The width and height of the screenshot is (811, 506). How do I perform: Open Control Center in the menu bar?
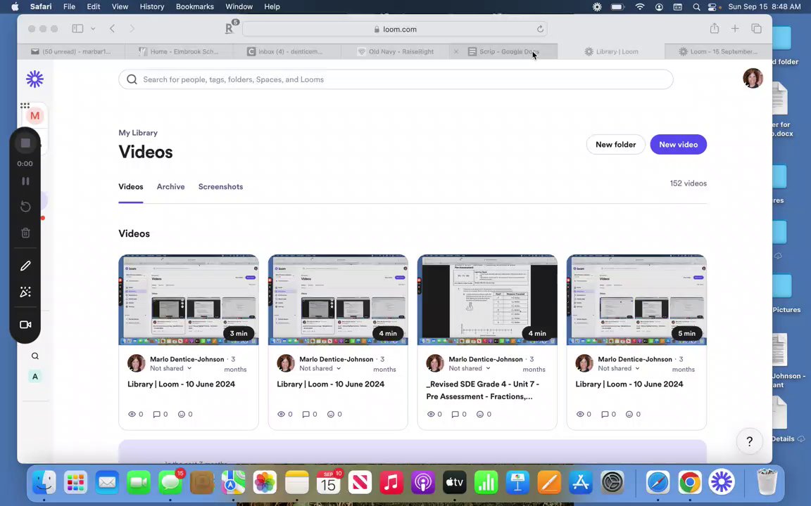pos(713,7)
